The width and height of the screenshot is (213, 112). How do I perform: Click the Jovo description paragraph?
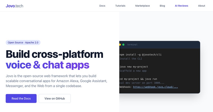(56, 81)
